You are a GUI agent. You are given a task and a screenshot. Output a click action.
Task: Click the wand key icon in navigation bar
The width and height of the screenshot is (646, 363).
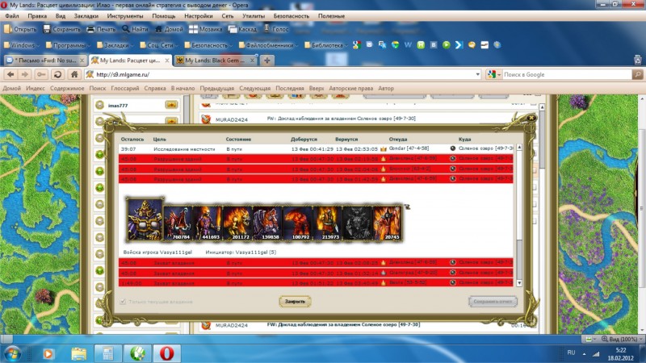click(41, 74)
